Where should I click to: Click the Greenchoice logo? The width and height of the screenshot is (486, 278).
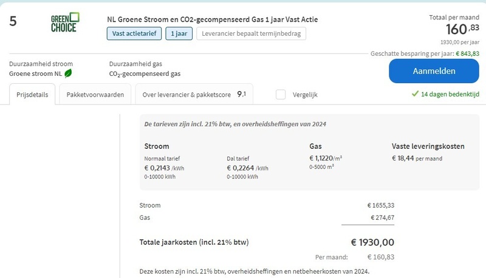(65, 22)
